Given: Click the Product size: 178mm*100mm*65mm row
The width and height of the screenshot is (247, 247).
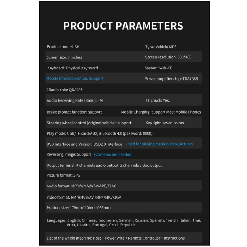Looking at the screenshot, I should pos(78,208).
